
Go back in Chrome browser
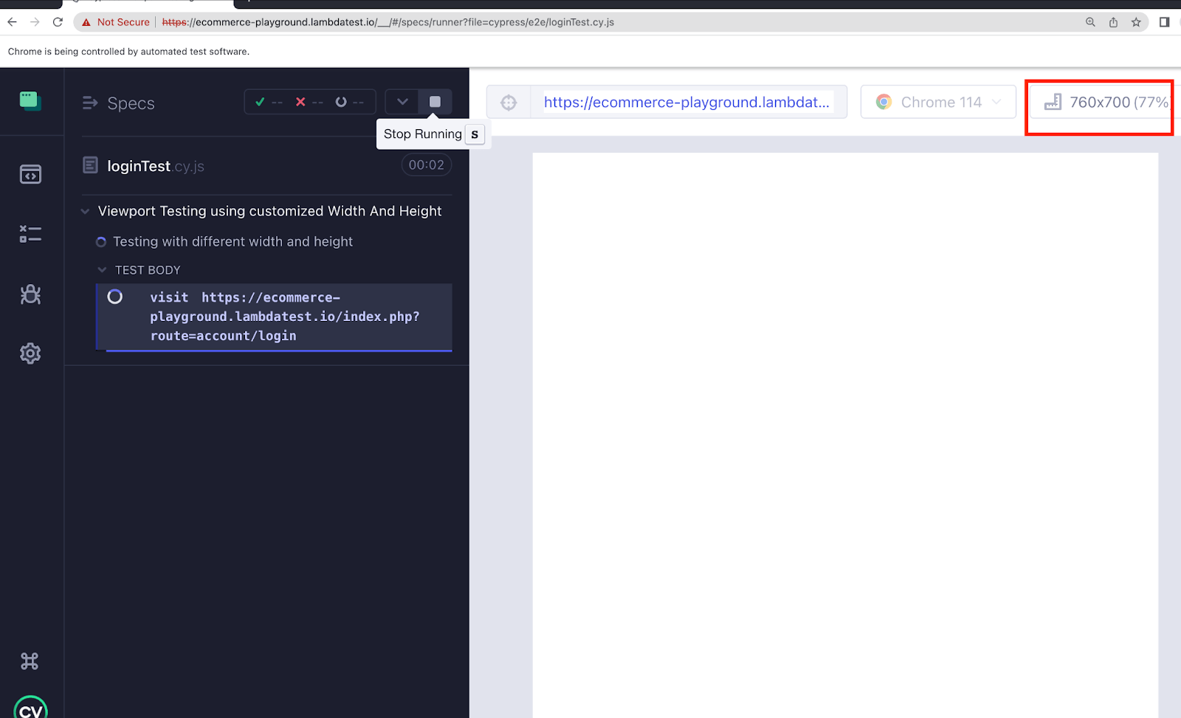coord(12,22)
